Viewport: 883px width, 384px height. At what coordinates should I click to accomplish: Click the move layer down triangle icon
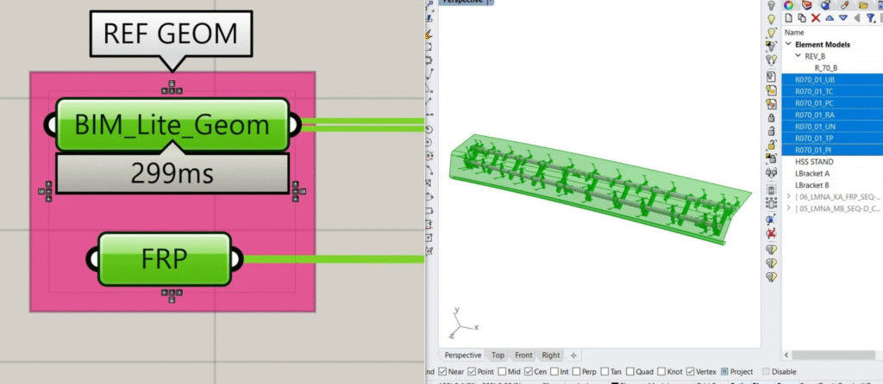[842, 18]
